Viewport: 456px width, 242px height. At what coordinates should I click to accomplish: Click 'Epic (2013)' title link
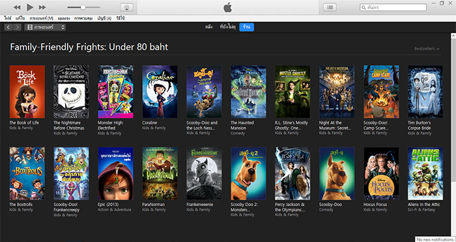(x=108, y=204)
